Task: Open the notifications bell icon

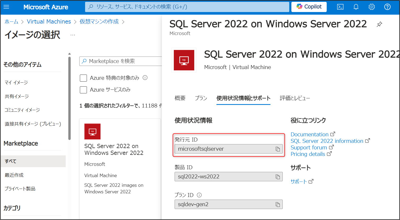Action: pos(356,7)
